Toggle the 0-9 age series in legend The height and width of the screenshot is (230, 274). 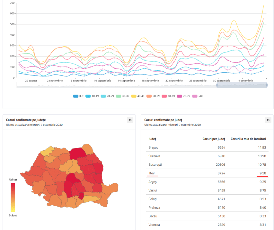click(78, 96)
